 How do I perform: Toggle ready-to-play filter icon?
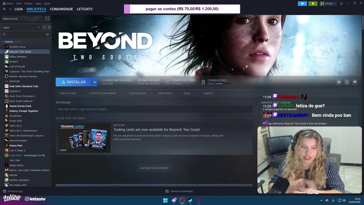[49, 27]
